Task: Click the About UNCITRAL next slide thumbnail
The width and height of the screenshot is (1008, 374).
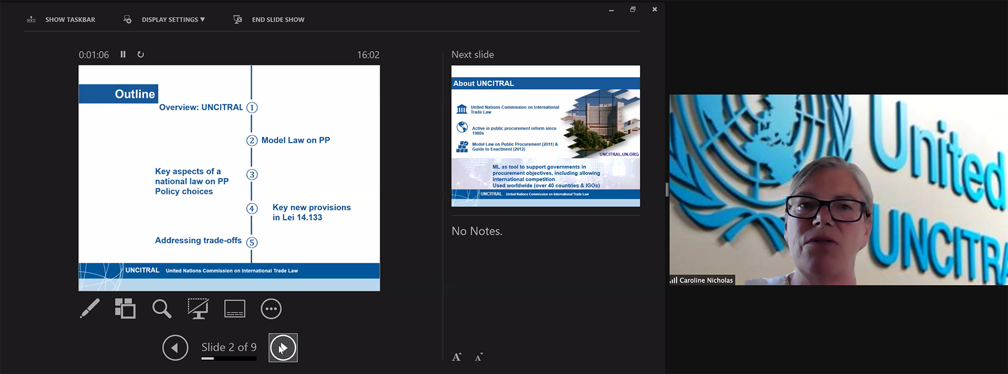Action: click(x=545, y=136)
